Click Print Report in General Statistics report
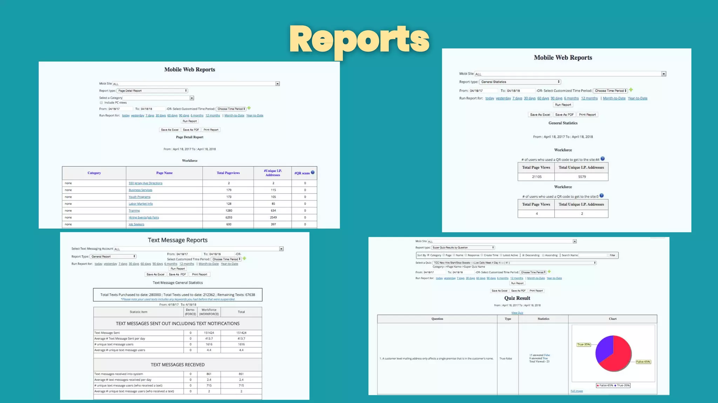This screenshot has width=718, height=403. pyautogui.click(x=587, y=115)
